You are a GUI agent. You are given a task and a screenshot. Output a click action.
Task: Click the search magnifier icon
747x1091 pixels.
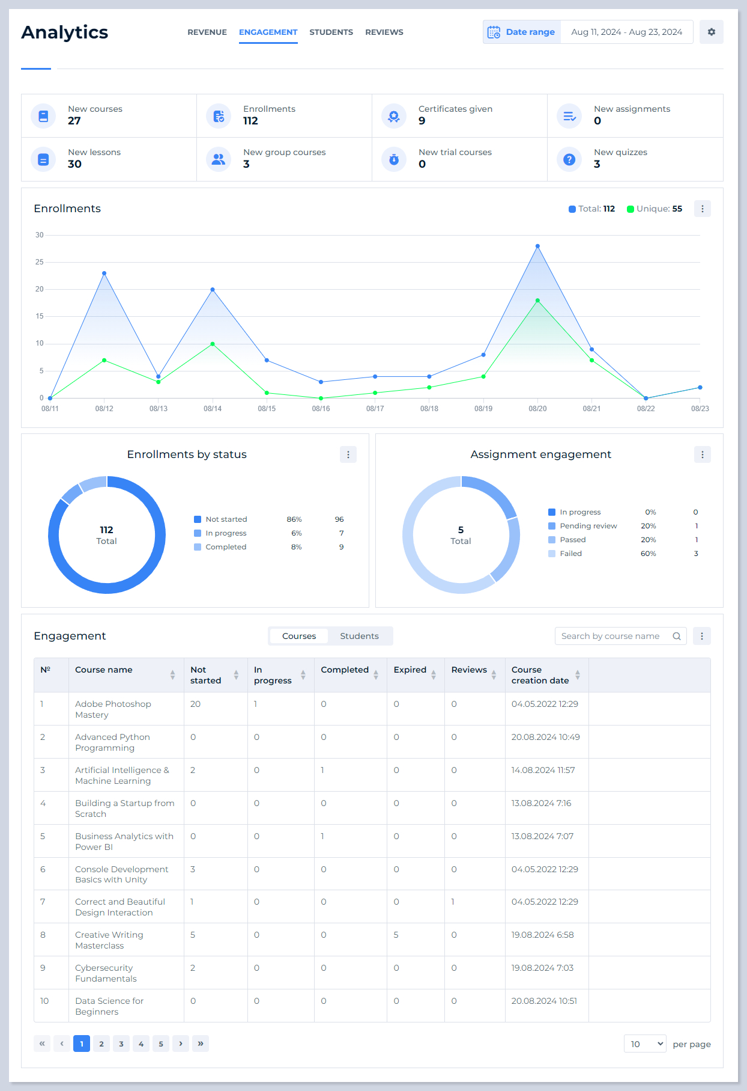(x=677, y=636)
